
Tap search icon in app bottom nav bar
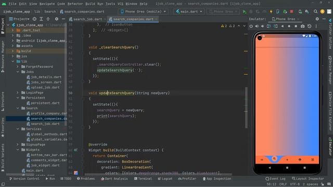pos(274,158)
